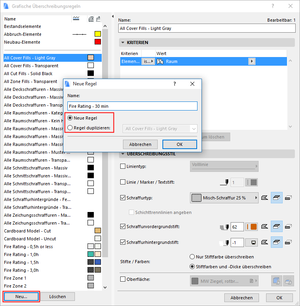Click help question mark in Neue Regel dialog
This screenshot has width=300, height=306.
point(175,84)
